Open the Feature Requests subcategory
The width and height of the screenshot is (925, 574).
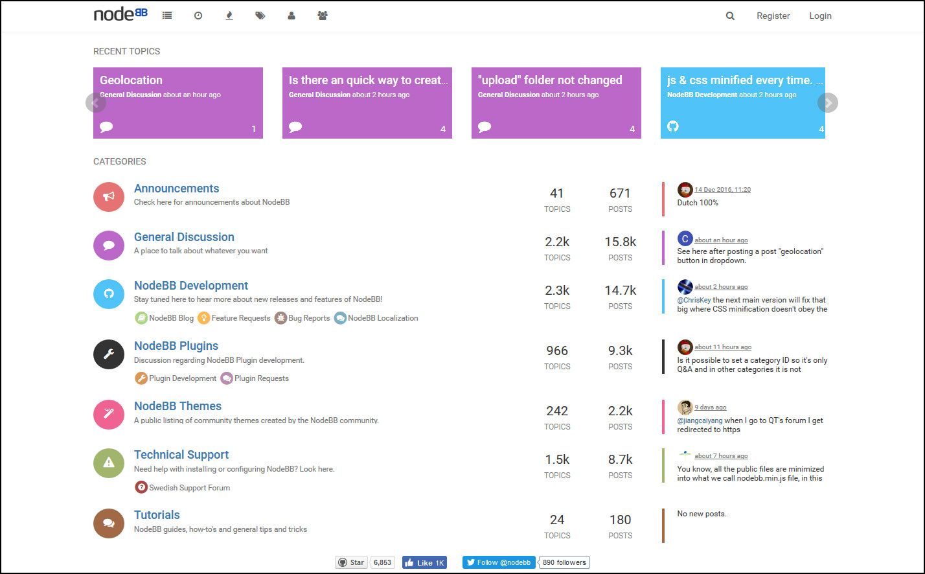tap(240, 318)
